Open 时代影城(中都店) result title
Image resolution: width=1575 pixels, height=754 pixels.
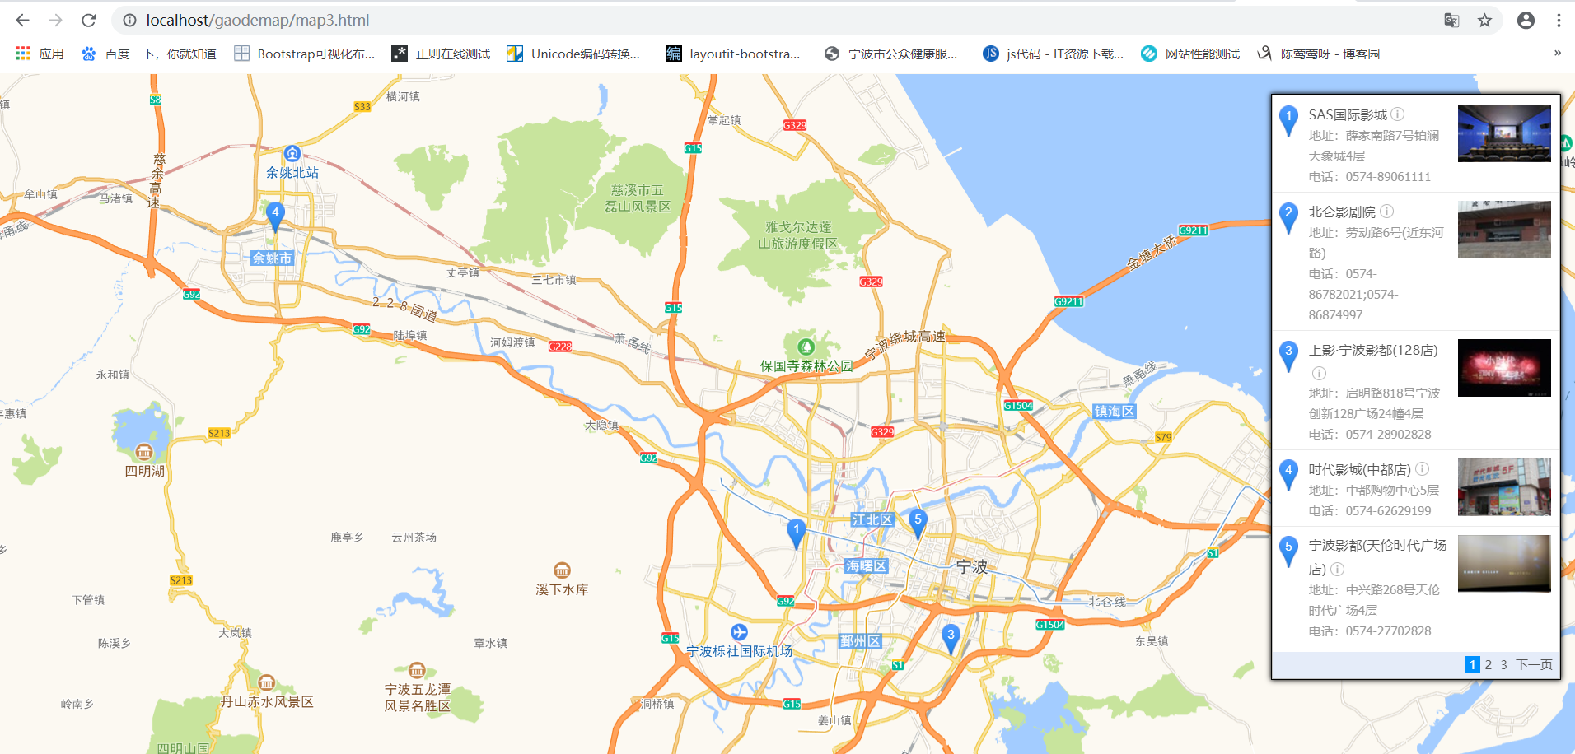(1360, 469)
